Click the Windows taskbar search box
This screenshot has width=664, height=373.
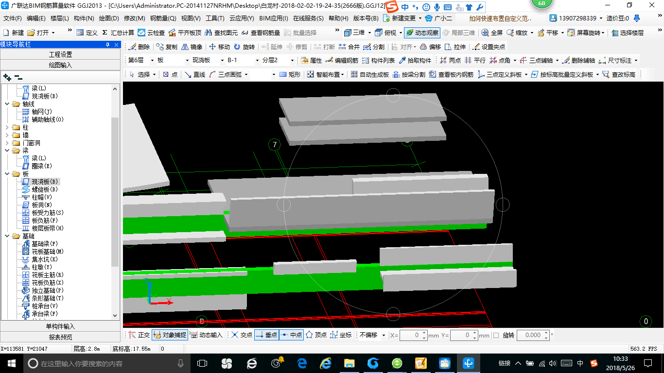point(106,363)
